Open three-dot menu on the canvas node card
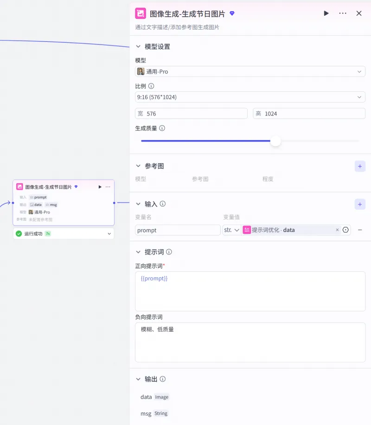 tap(108, 187)
